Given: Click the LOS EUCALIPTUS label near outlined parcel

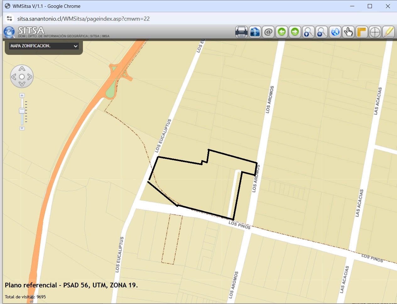Looking at the screenshot, I should [x=163, y=136].
